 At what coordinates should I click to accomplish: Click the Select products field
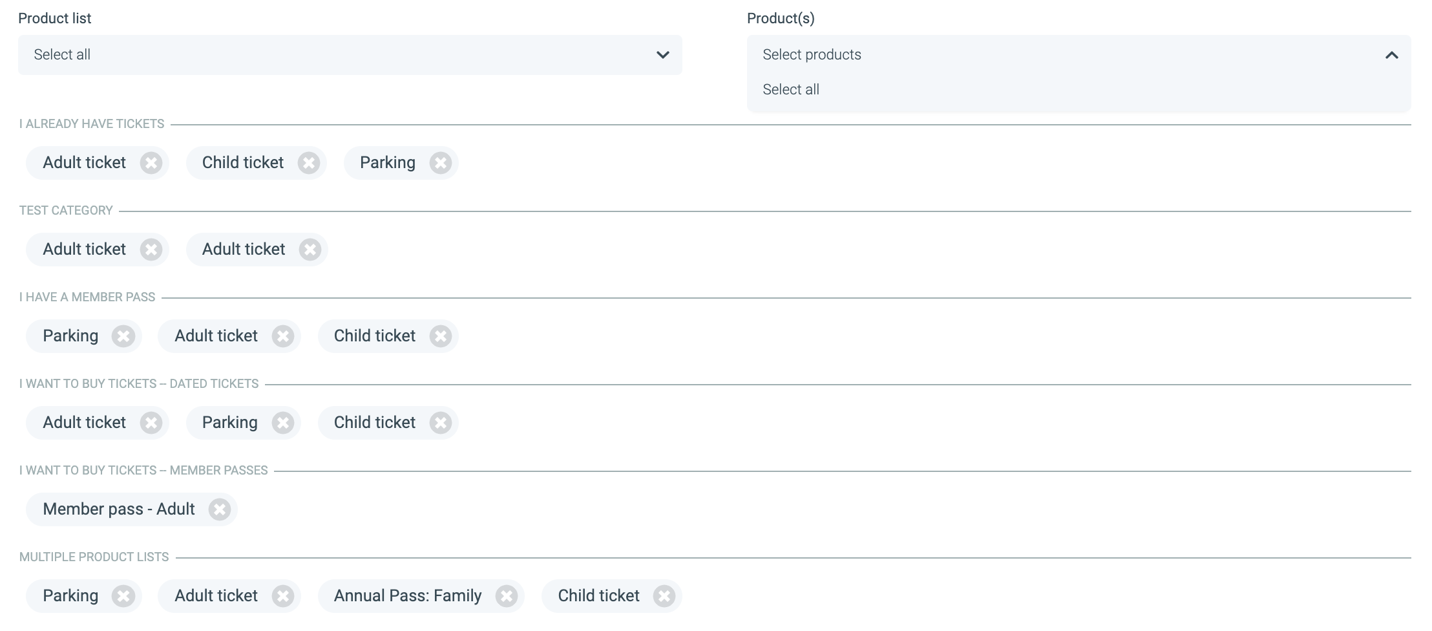pos(1034,55)
